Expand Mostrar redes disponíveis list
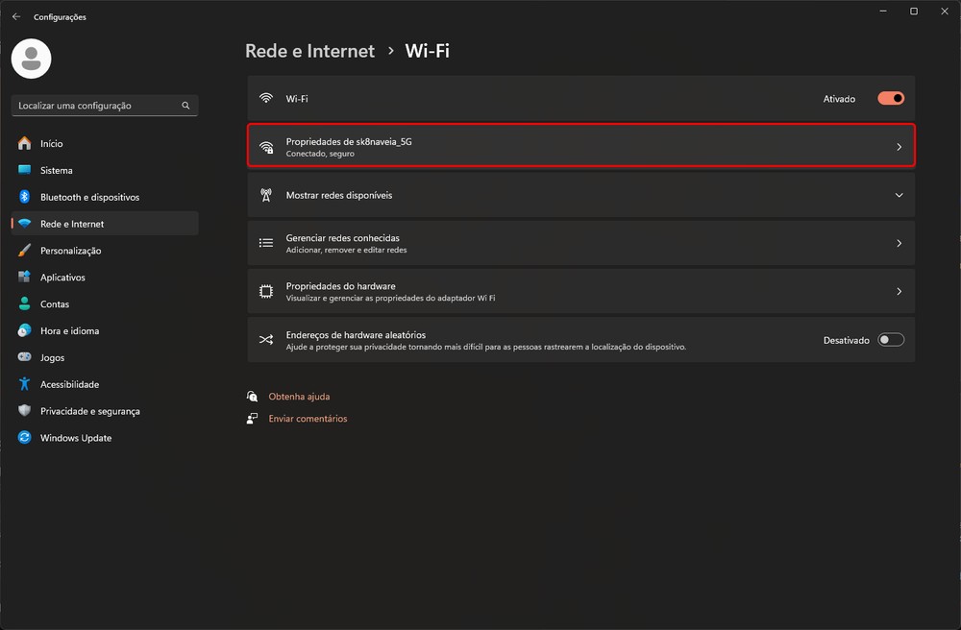The width and height of the screenshot is (961, 630). [899, 195]
